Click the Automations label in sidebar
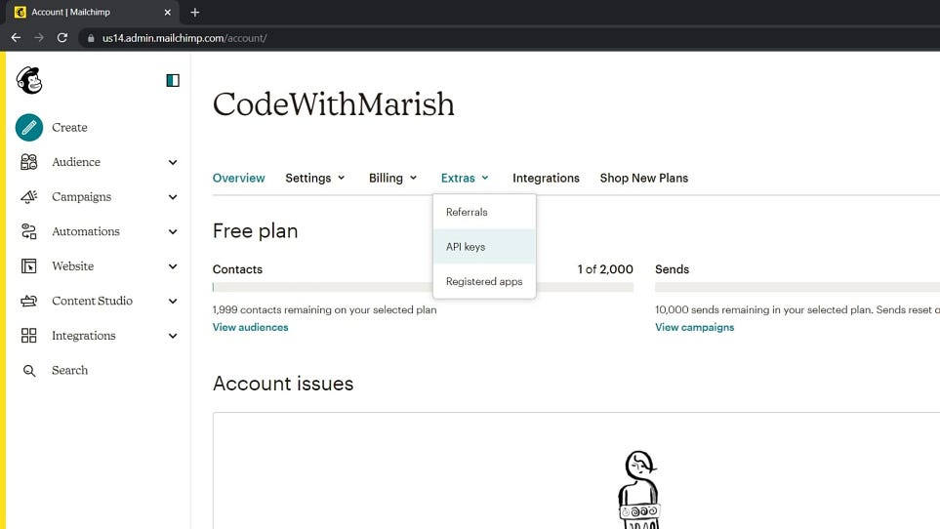The height and width of the screenshot is (529, 940). point(86,231)
